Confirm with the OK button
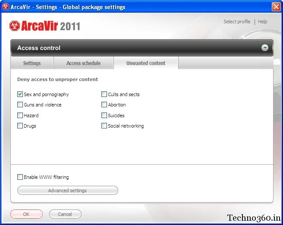The width and height of the screenshot is (283, 225). 27,214
